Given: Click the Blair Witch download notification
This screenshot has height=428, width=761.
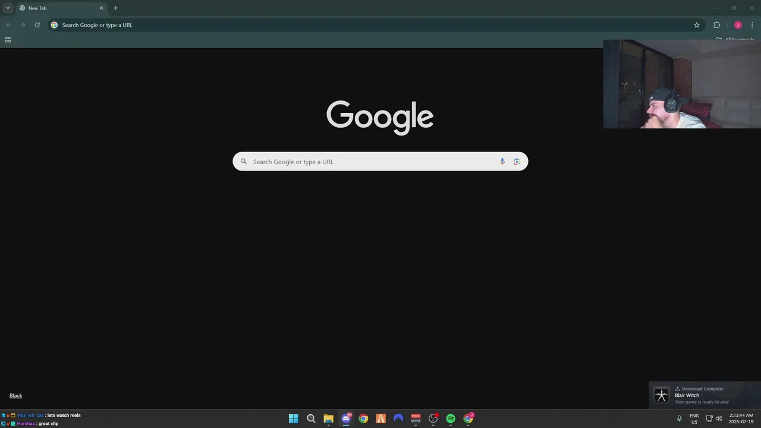Looking at the screenshot, I should (x=705, y=395).
